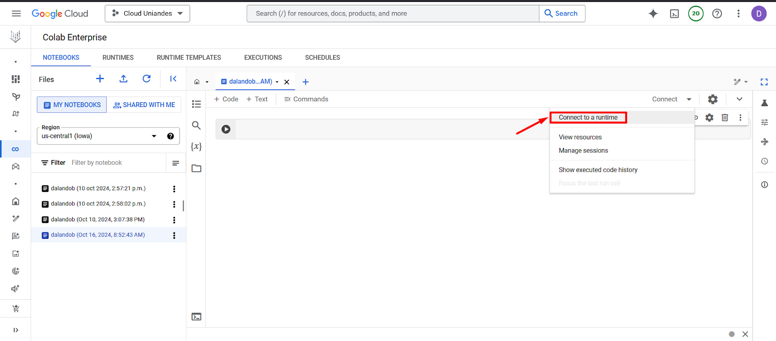This screenshot has width=776, height=341.
Task: Open execution history clock icon
Action: pos(765,161)
